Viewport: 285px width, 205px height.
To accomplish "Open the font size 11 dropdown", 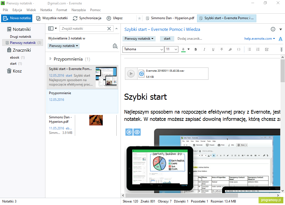I will point(171,49).
